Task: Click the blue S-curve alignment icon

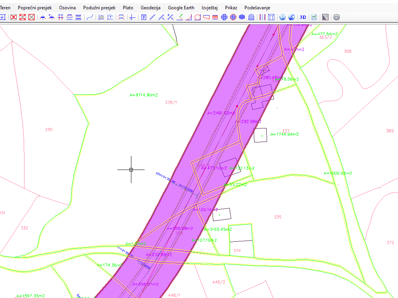Action: (90, 17)
